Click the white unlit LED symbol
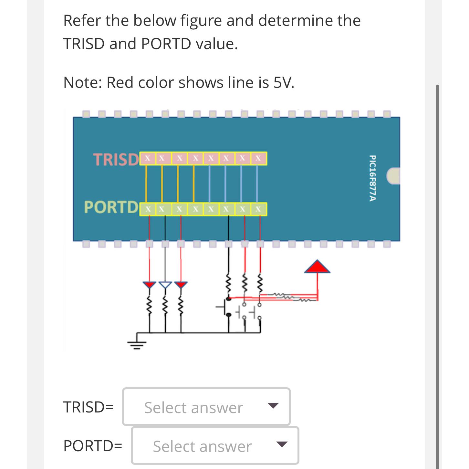Viewport: 469px width, 469px height. 165,284
